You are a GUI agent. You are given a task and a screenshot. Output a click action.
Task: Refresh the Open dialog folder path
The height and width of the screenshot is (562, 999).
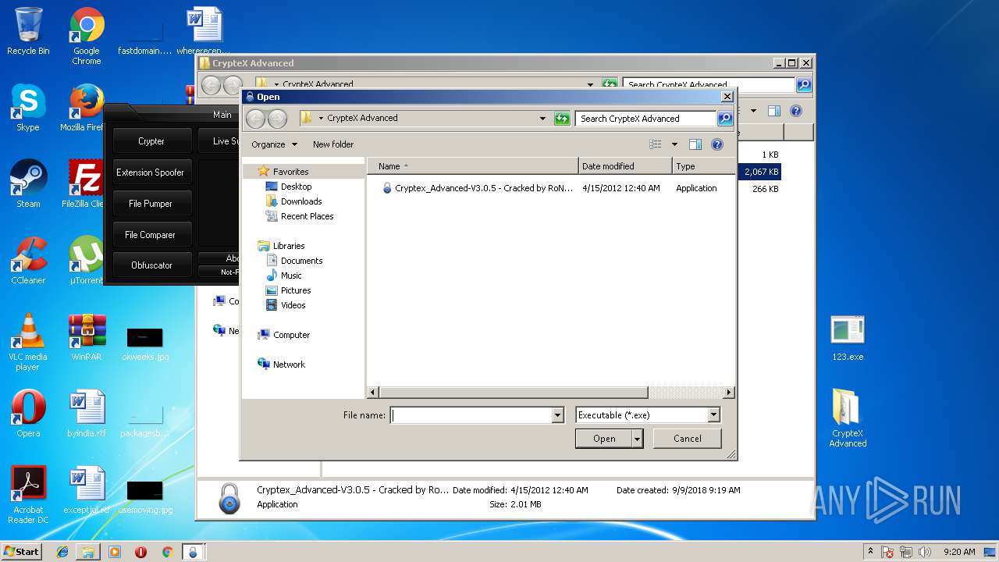pos(561,119)
